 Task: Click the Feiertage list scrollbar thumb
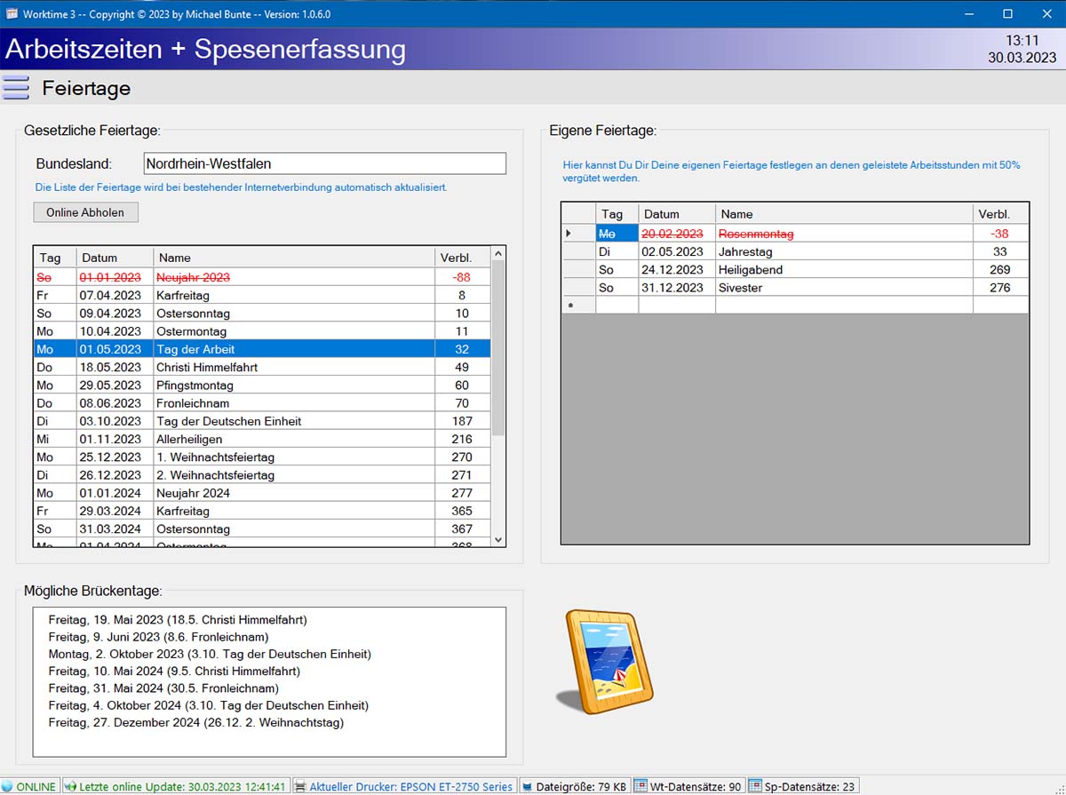coord(498,348)
